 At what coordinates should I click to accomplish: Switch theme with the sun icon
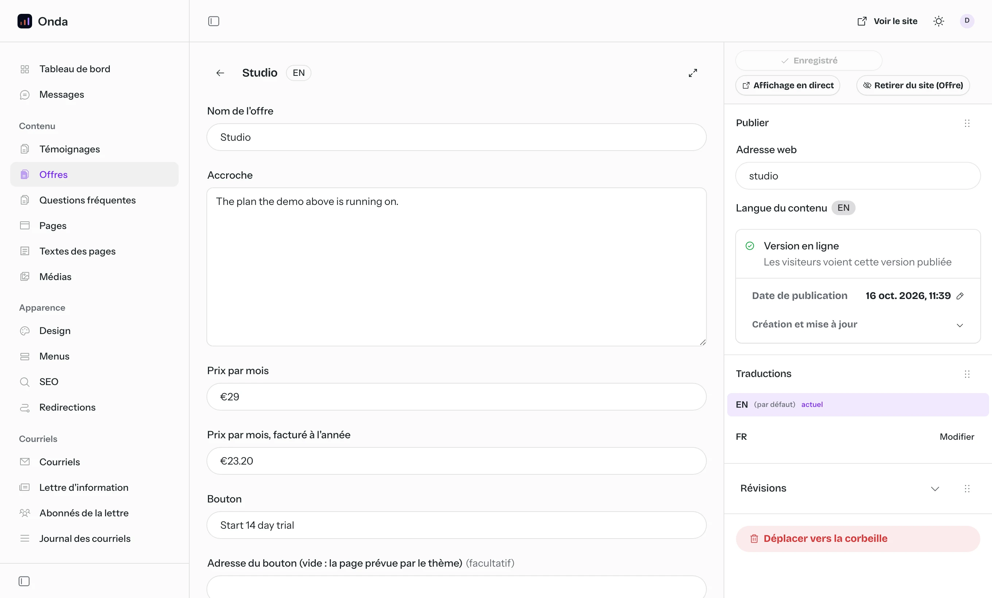pyautogui.click(x=938, y=21)
